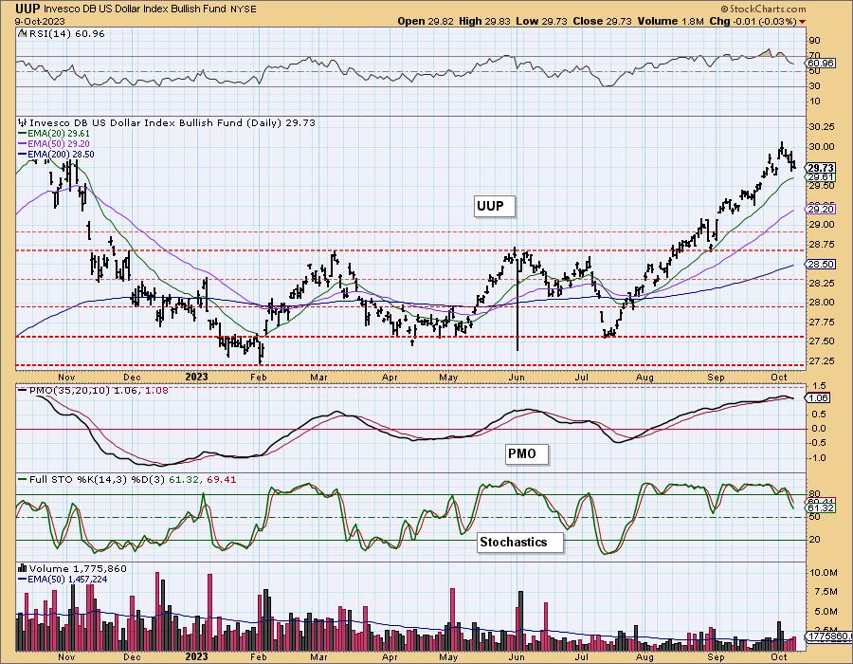
Task: Click the price-bars icon before the Daily legend
Action: click(x=22, y=123)
